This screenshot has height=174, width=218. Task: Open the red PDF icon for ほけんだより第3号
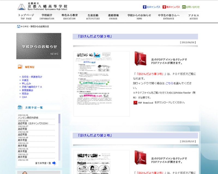click(x=140, y=59)
